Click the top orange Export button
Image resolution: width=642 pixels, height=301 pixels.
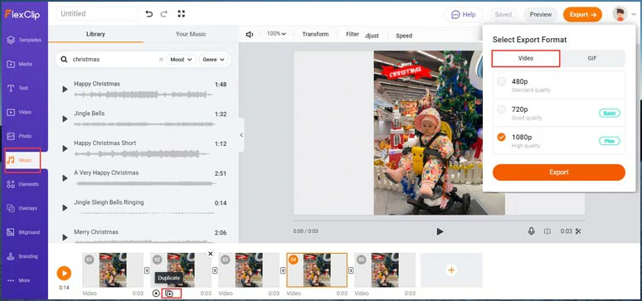(582, 14)
